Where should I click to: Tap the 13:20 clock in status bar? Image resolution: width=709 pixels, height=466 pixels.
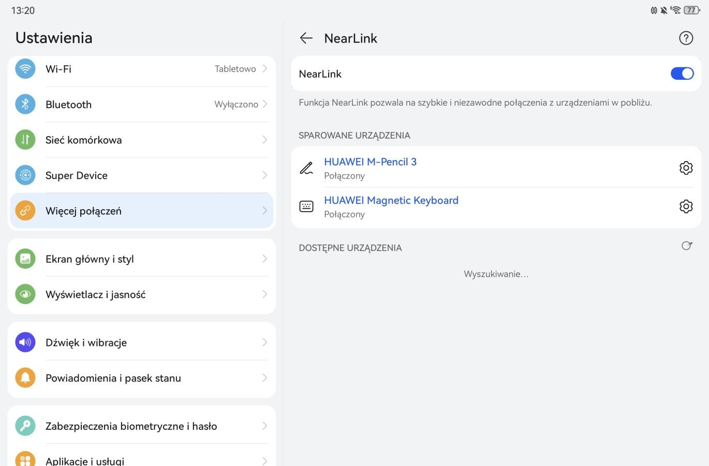click(23, 10)
